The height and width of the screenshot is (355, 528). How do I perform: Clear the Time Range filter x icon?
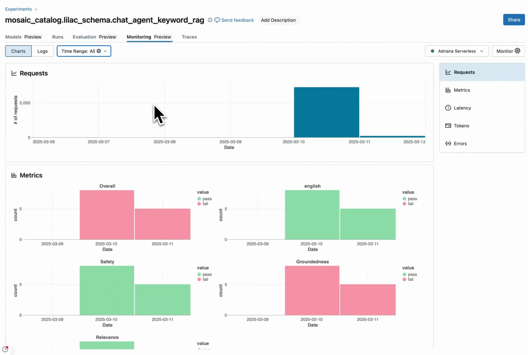pyautogui.click(x=99, y=51)
